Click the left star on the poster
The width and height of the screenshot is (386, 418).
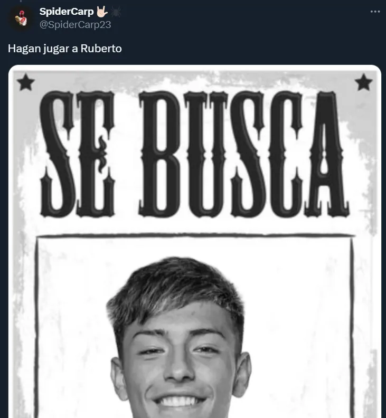[x=25, y=82]
